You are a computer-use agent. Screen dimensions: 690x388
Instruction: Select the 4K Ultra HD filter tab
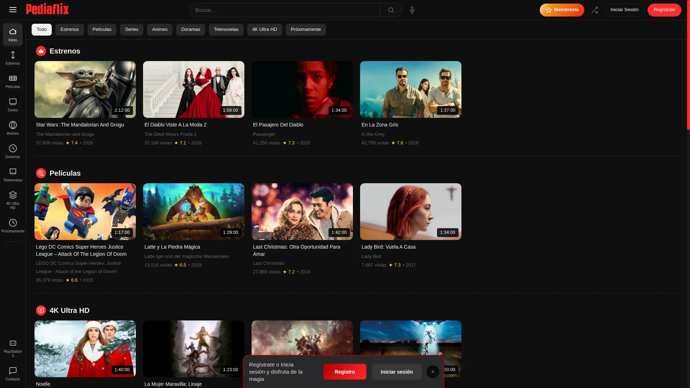(x=264, y=29)
